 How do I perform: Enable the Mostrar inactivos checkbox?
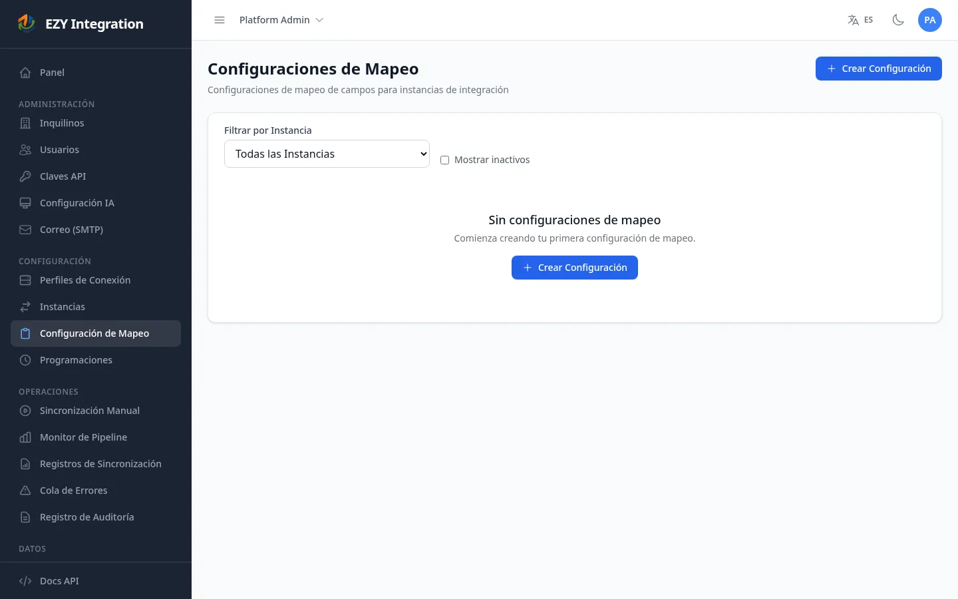point(444,160)
